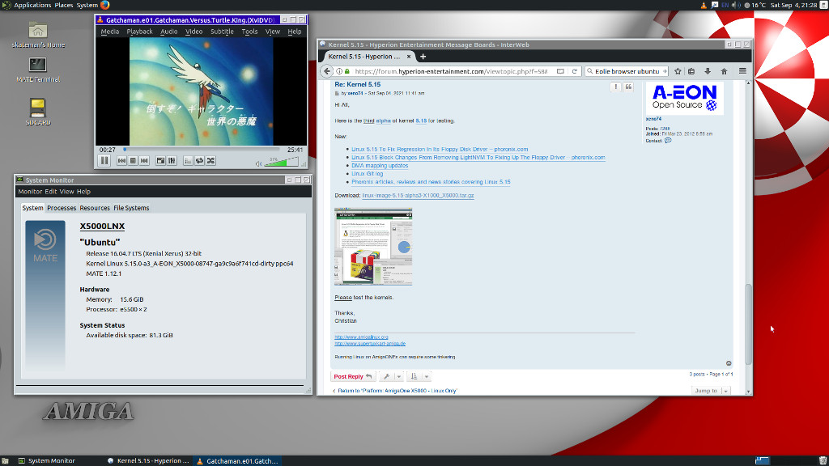Toggle shuffle mode in VLC
This screenshot has height=466, width=829.
pyautogui.click(x=211, y=161)
